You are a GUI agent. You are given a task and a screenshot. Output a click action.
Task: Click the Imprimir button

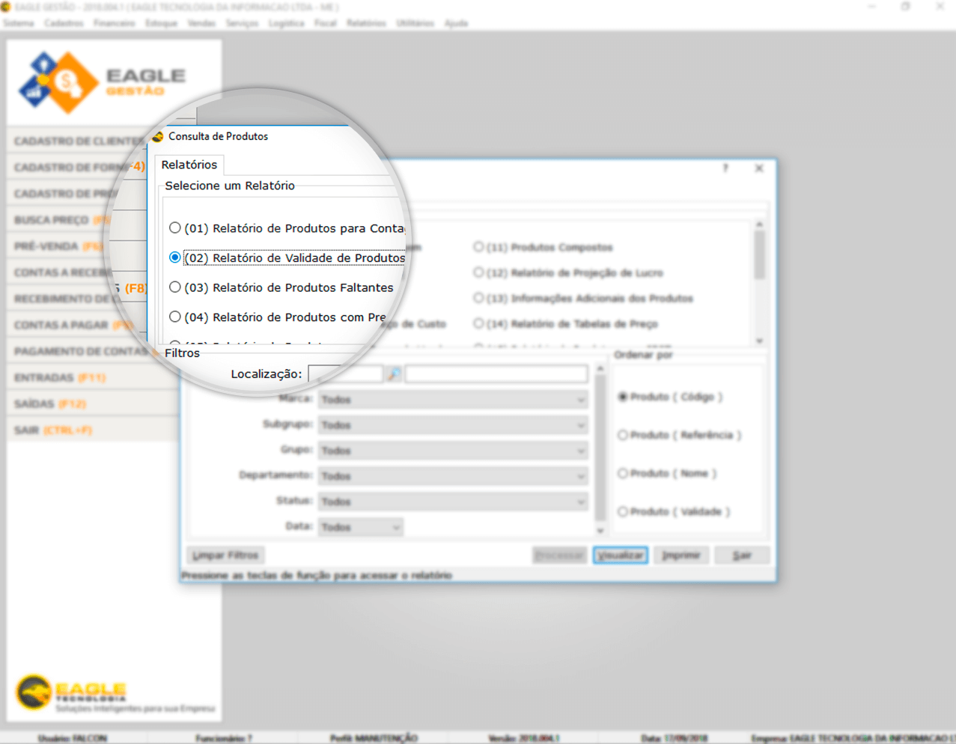pos(681,555)
